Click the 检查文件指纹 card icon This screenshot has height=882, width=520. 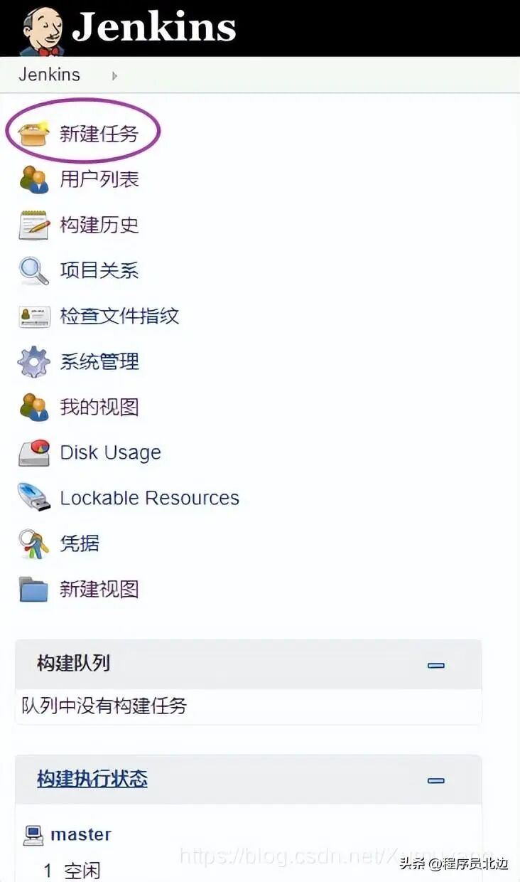tap(33, 317)
